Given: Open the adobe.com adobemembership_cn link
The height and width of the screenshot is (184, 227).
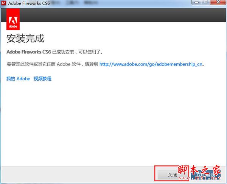Looking at the screenshot, I should coord(151,64).
